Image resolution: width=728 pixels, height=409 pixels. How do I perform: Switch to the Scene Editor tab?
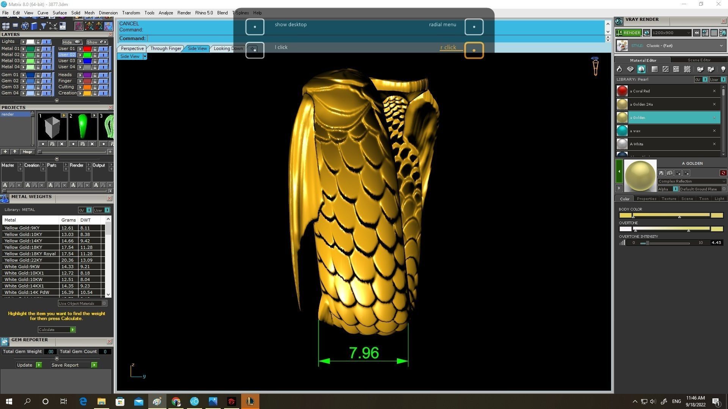point(699,60)
